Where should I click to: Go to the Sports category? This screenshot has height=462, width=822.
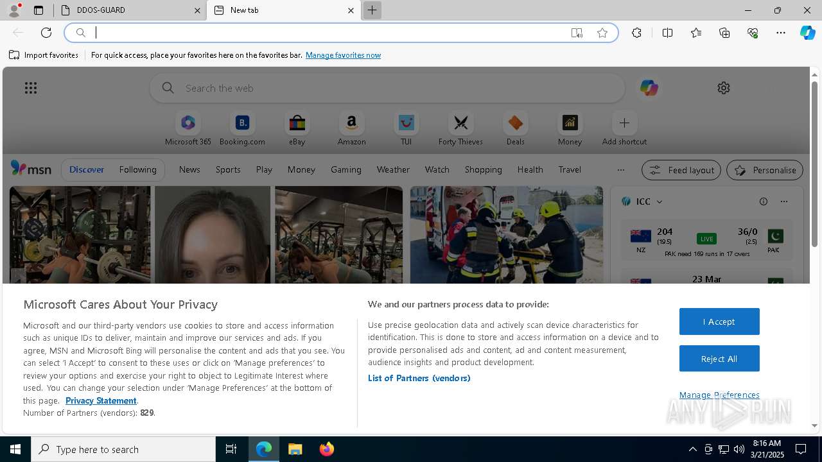point(228,169)
